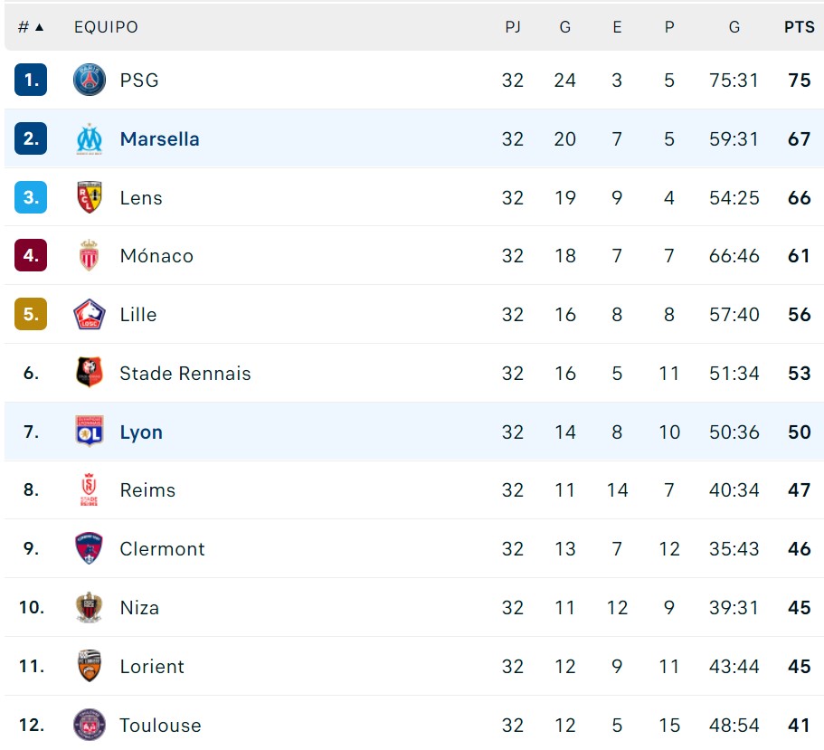The width and height of the screenshot is (824, 750).
Task: Click the Clermont team crest
Action: pyautogui.click(x=90, y=549)
